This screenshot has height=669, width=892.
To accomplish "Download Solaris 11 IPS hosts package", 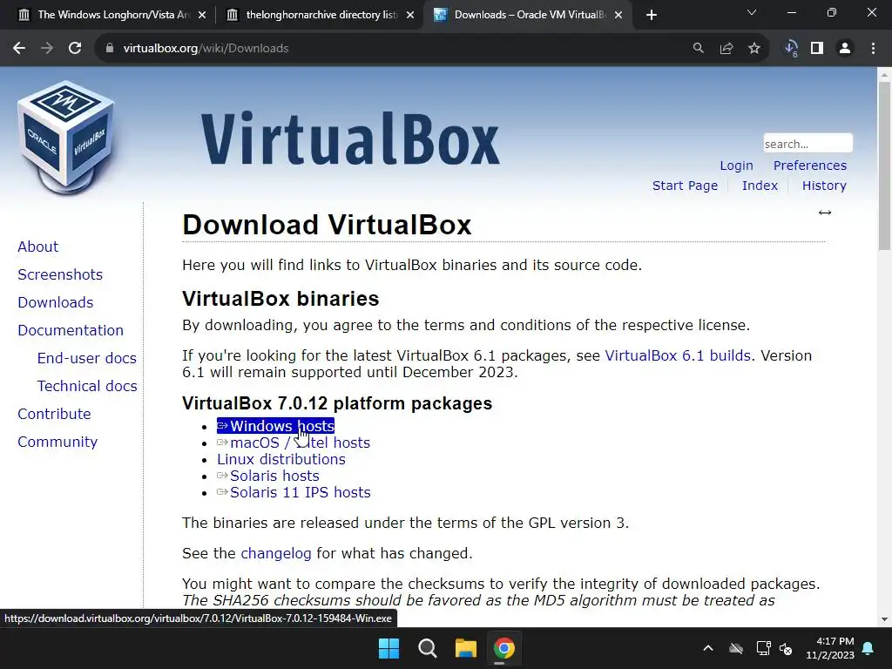I will [294, 492].
